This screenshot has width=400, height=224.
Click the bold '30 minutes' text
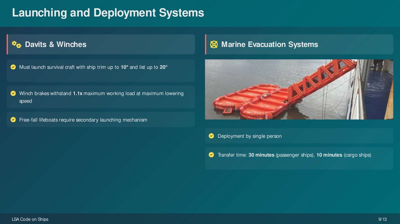coord(261,155)
